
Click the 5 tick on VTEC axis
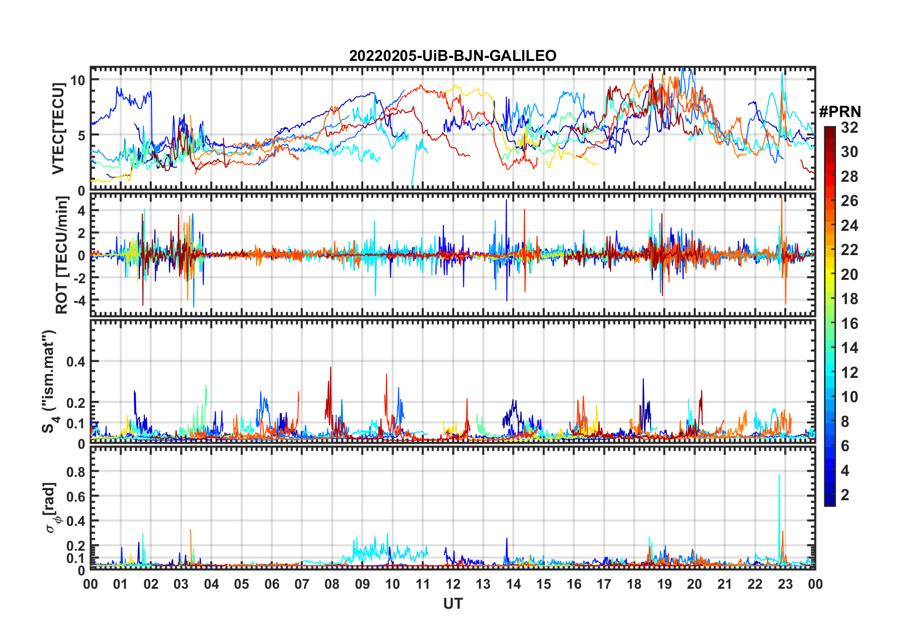click(x=82, y=136)
